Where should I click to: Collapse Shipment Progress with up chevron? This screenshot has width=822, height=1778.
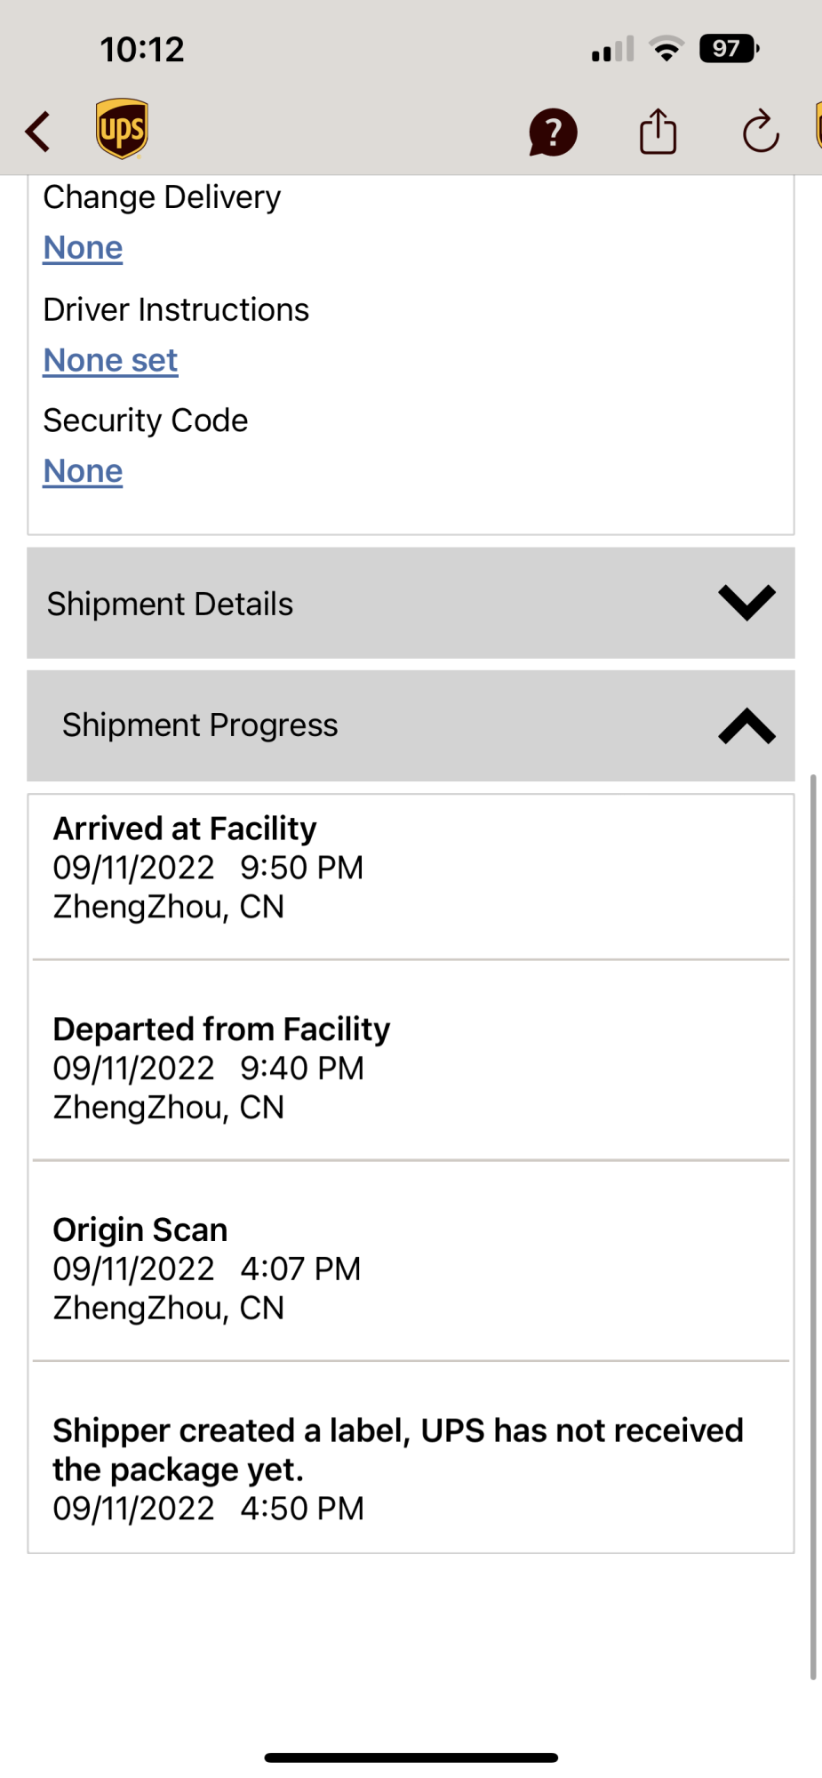point(747,725)
